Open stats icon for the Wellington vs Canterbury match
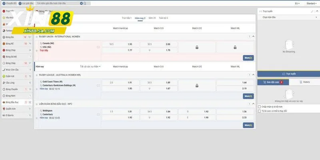Image resolution: width=320 pixels, height=160 pixels. 98,113
